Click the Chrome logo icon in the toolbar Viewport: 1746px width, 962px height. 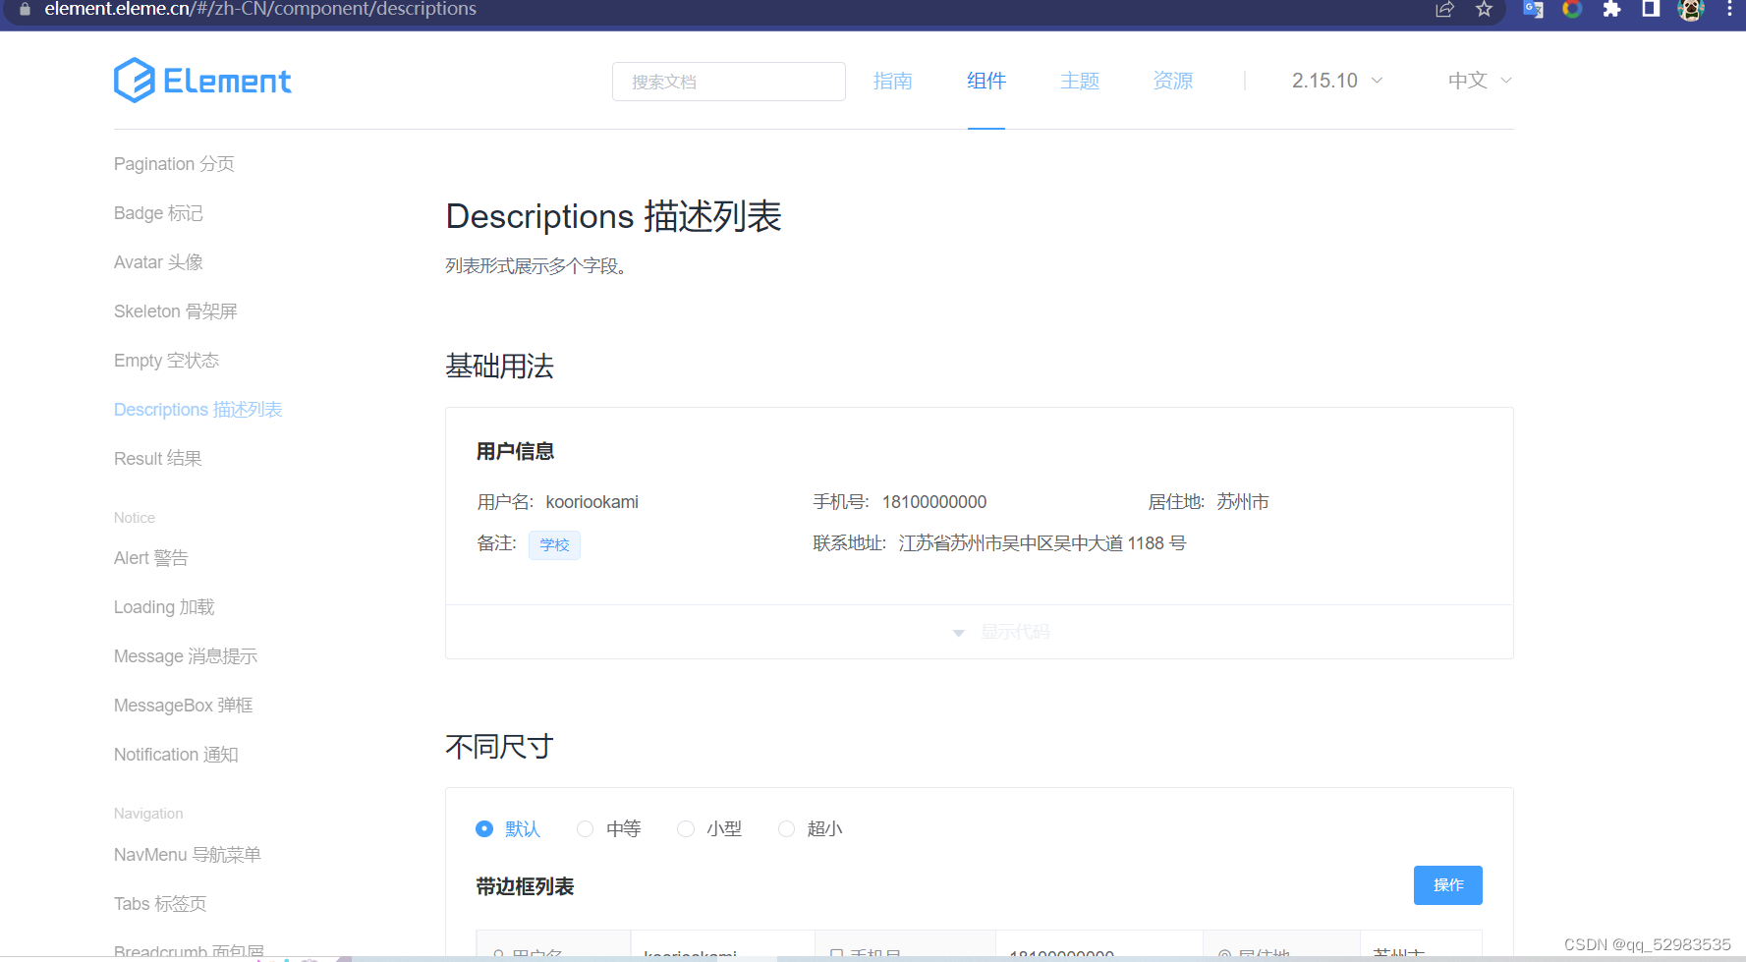1571,10
